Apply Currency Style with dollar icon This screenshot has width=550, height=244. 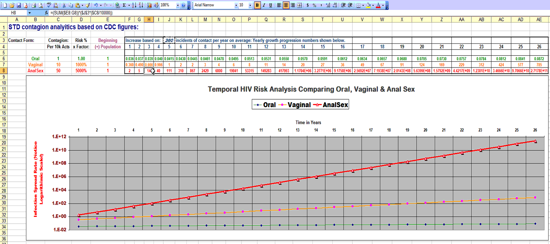tap(307, 5)
